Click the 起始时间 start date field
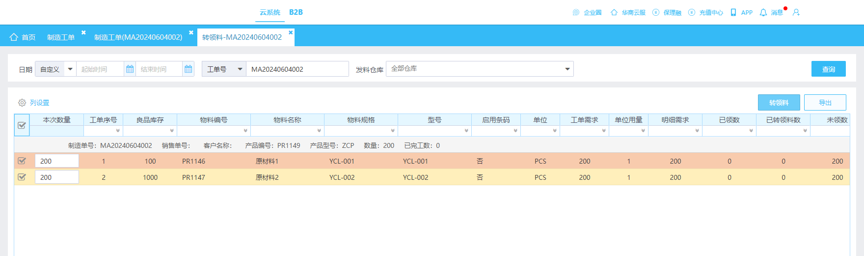This screenshot has width=864, height=256. click(100, 69)
